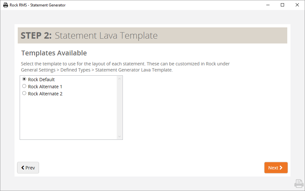Click the gray printer icon at bottom right
Screen dimensions: 305x191
tap(299, 184)
